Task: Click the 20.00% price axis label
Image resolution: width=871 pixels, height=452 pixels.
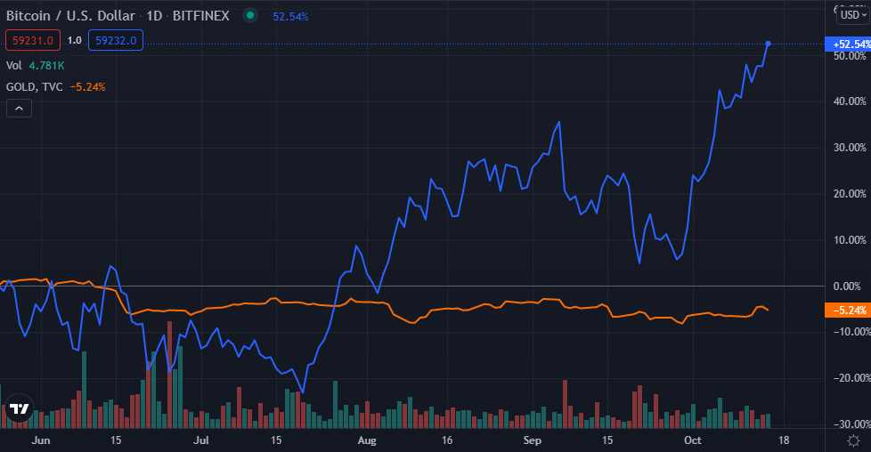Action: [850, 194]
